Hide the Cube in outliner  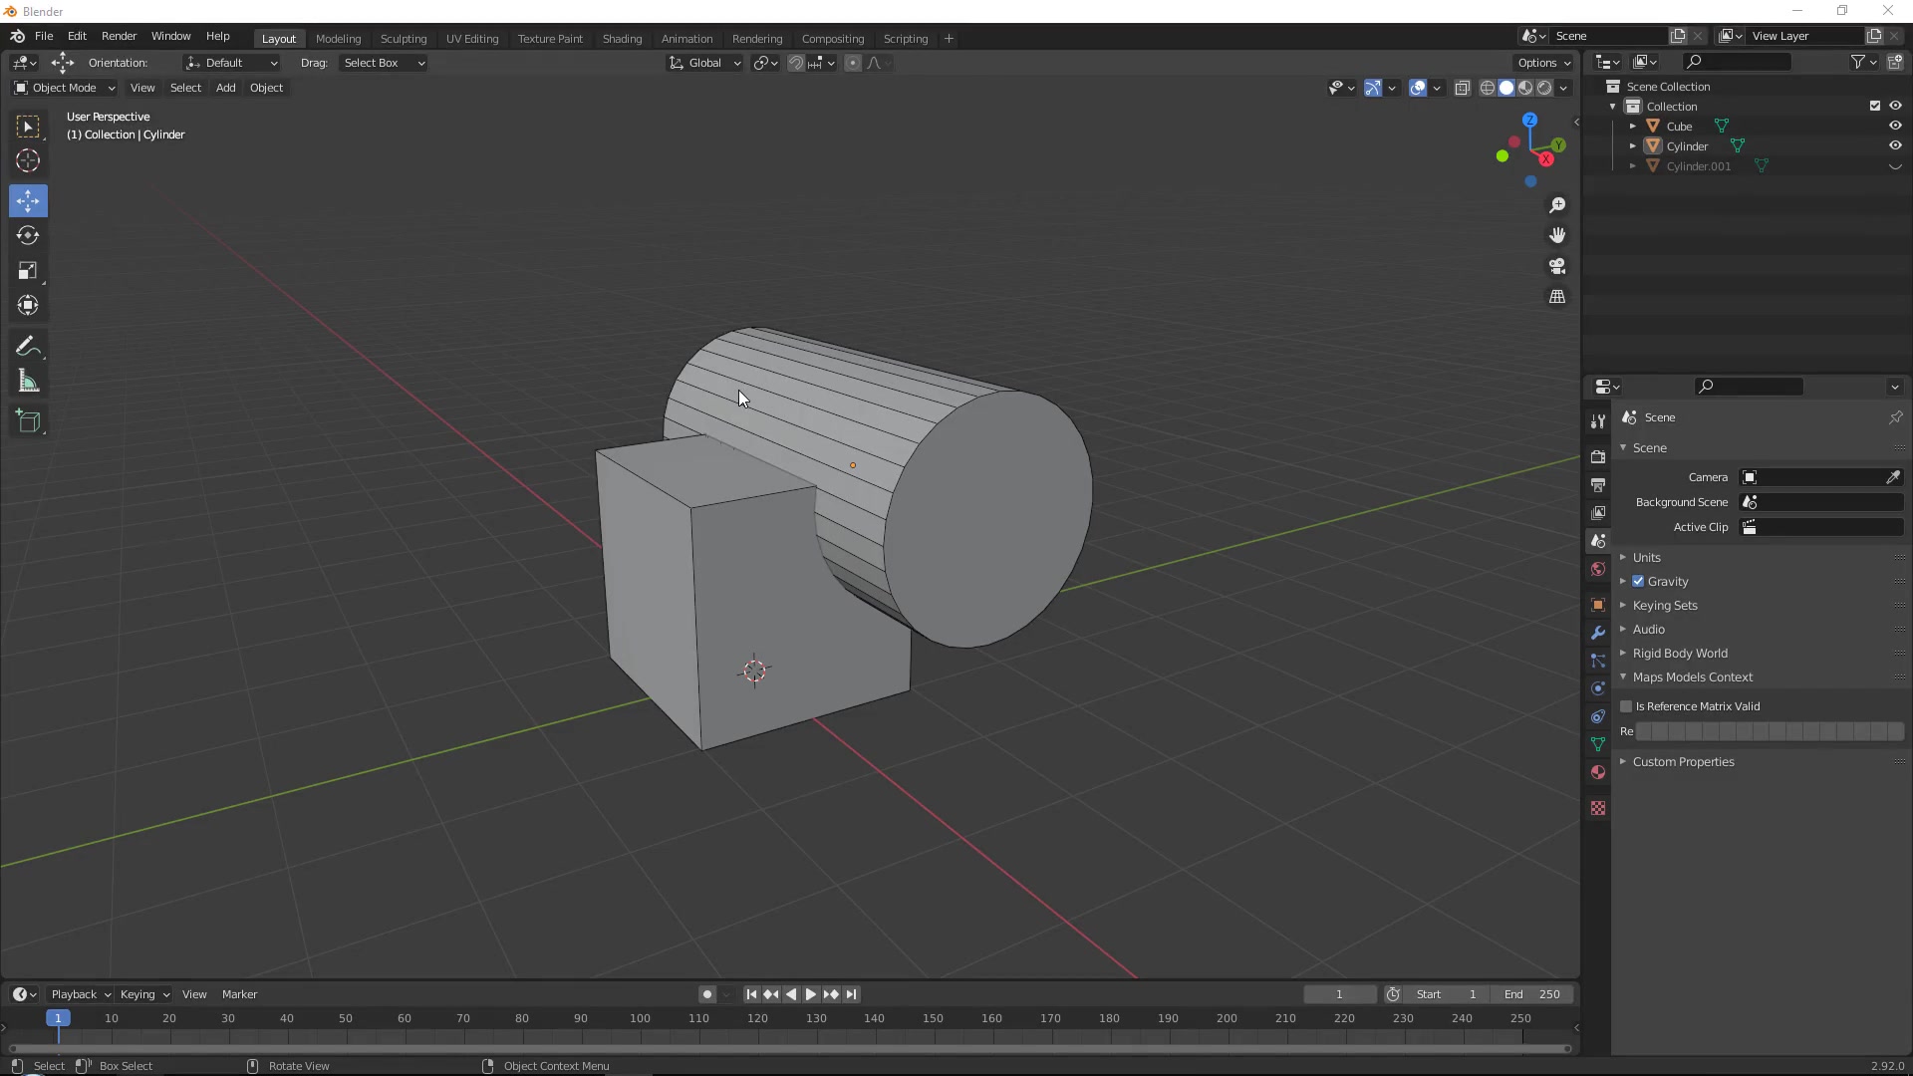pos(1895,127)
